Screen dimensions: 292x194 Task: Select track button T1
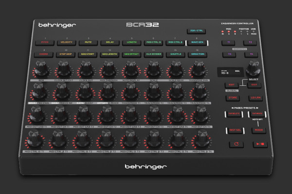(228, 43)
